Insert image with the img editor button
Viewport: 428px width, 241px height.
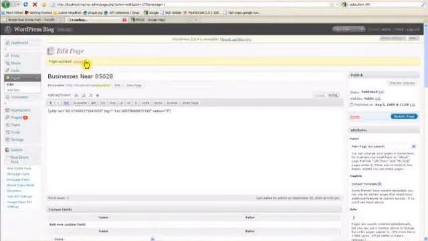(x=112, y=103)
